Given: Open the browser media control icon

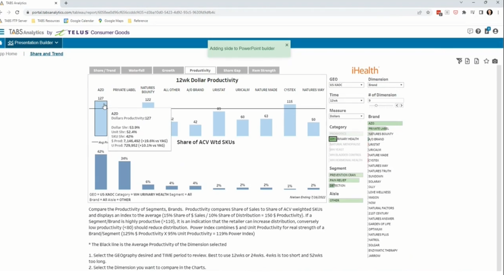Looking at the screenshot, I should tap(472, 13).
